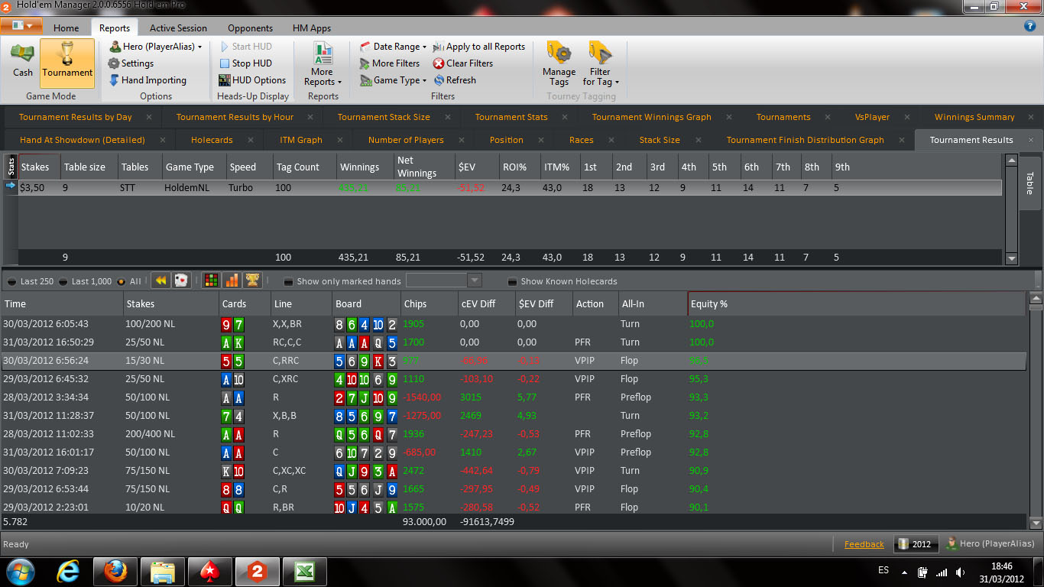This screenshot has width=1044, height=587.
Task: Open Firefox from the taskbar
Action: tap(115, 572)
